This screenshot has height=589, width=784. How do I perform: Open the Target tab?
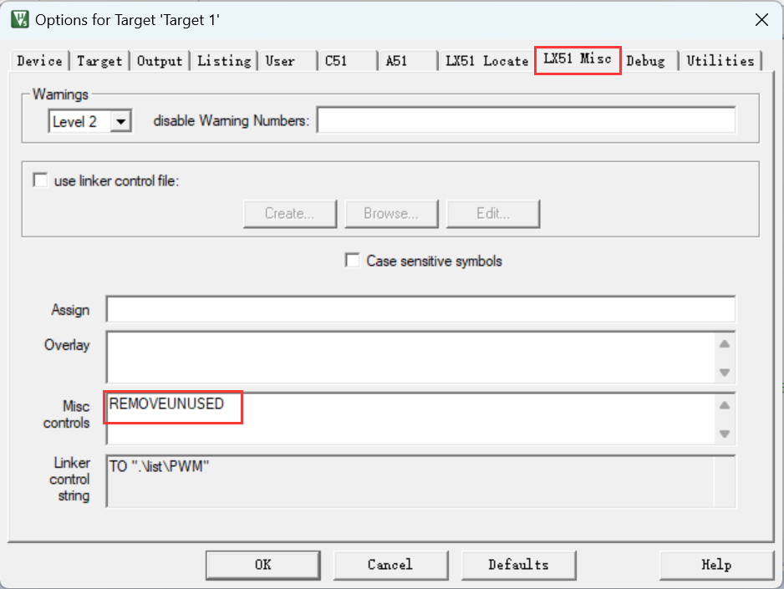pyautogui.click(x=99, y=61)
